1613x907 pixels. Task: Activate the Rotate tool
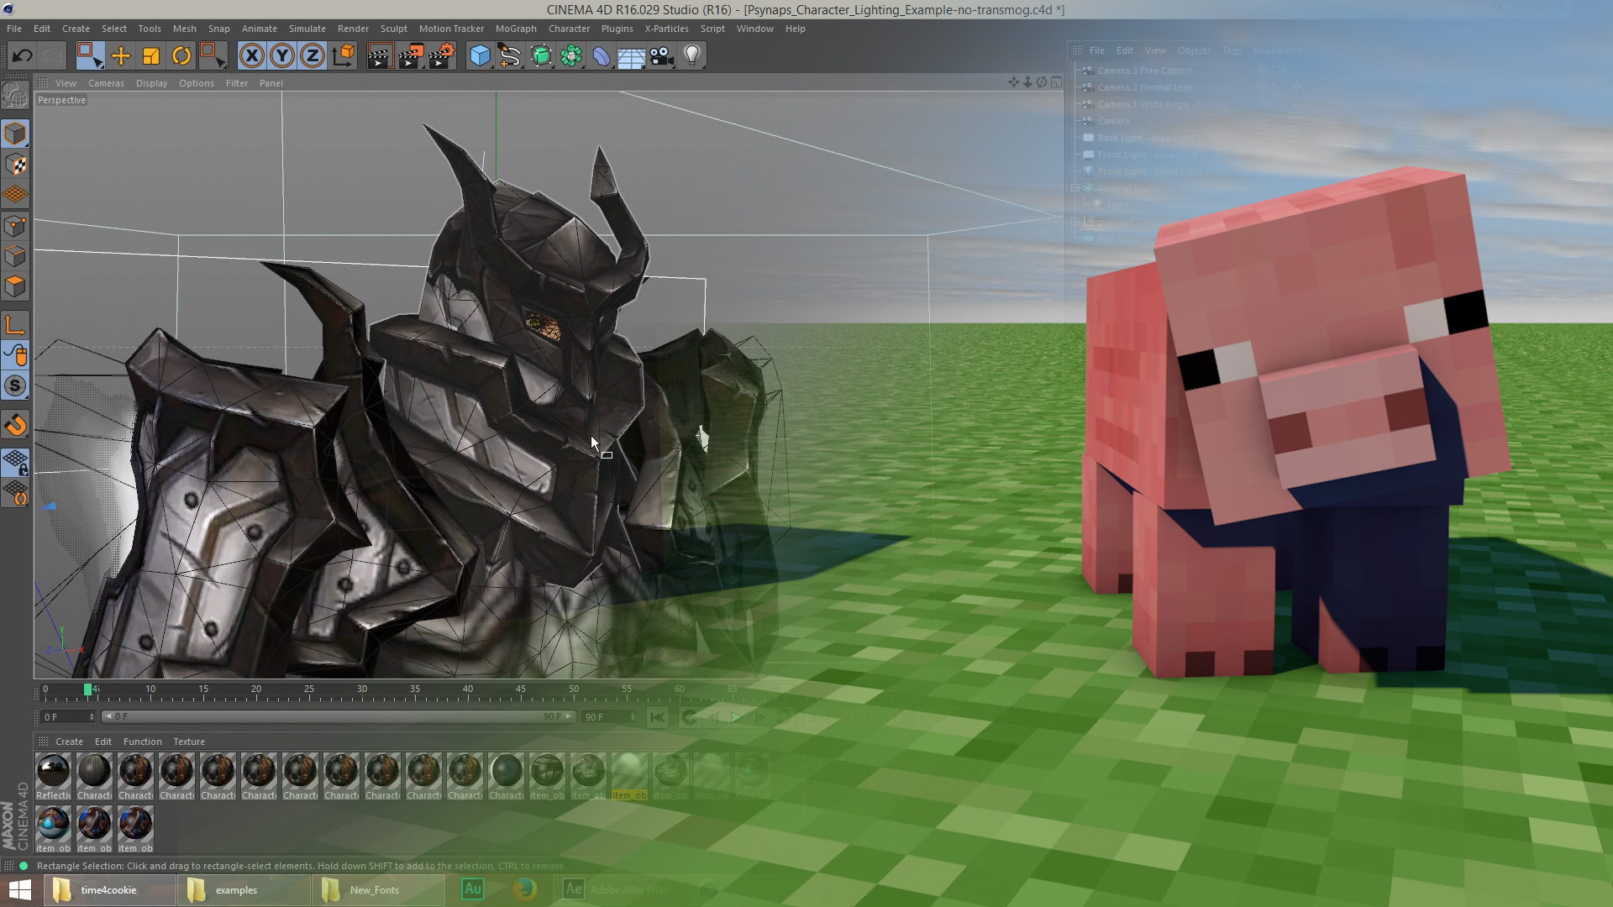point(181,56)
